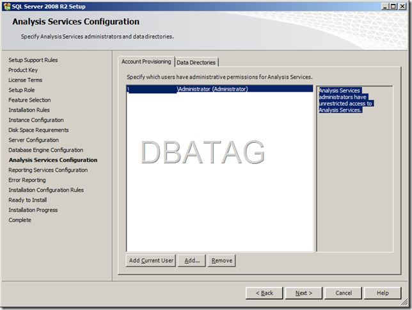Viewport: 412px width, 310px height.
Task: Cancel the SQL Server setup
Action: point(344,293)
